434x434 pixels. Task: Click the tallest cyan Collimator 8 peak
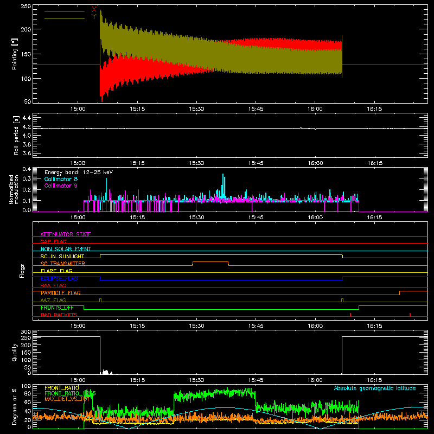coord(223,186)
